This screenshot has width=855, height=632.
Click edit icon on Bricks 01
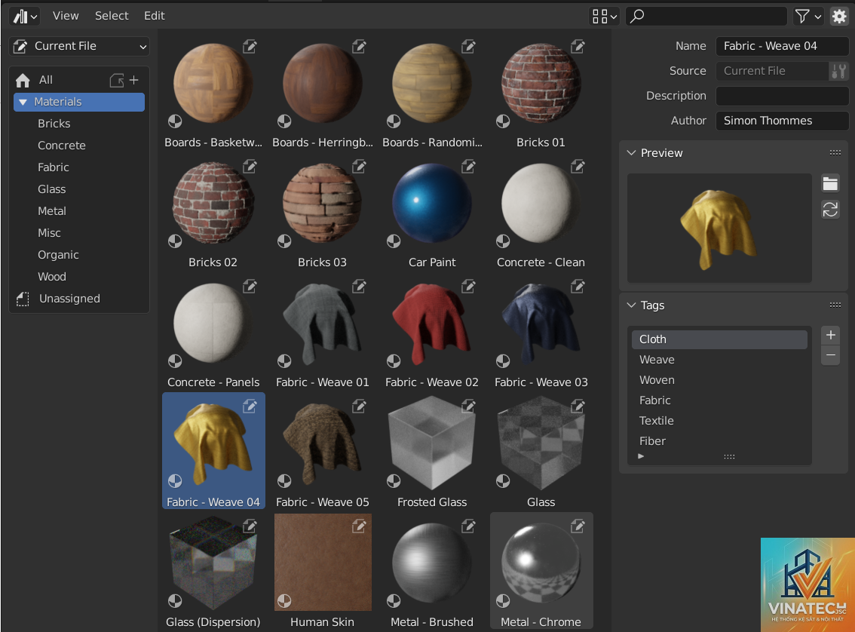pyautogui.click(x=578, y=46)
